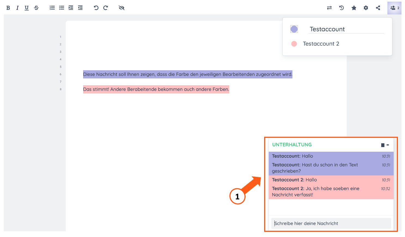Screen dimensions: 405x237
Task: Increase the text indent
Action: [71, 8]
